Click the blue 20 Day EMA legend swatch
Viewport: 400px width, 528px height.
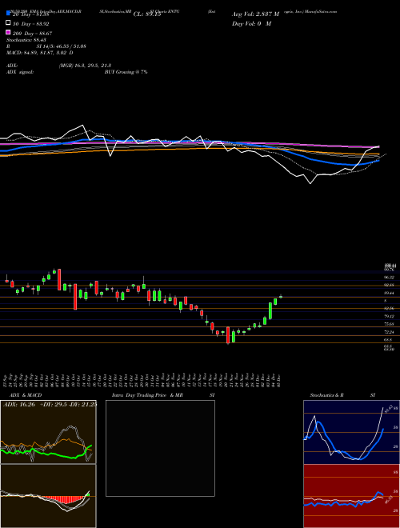pyautogui.click(x=9, y=14)
